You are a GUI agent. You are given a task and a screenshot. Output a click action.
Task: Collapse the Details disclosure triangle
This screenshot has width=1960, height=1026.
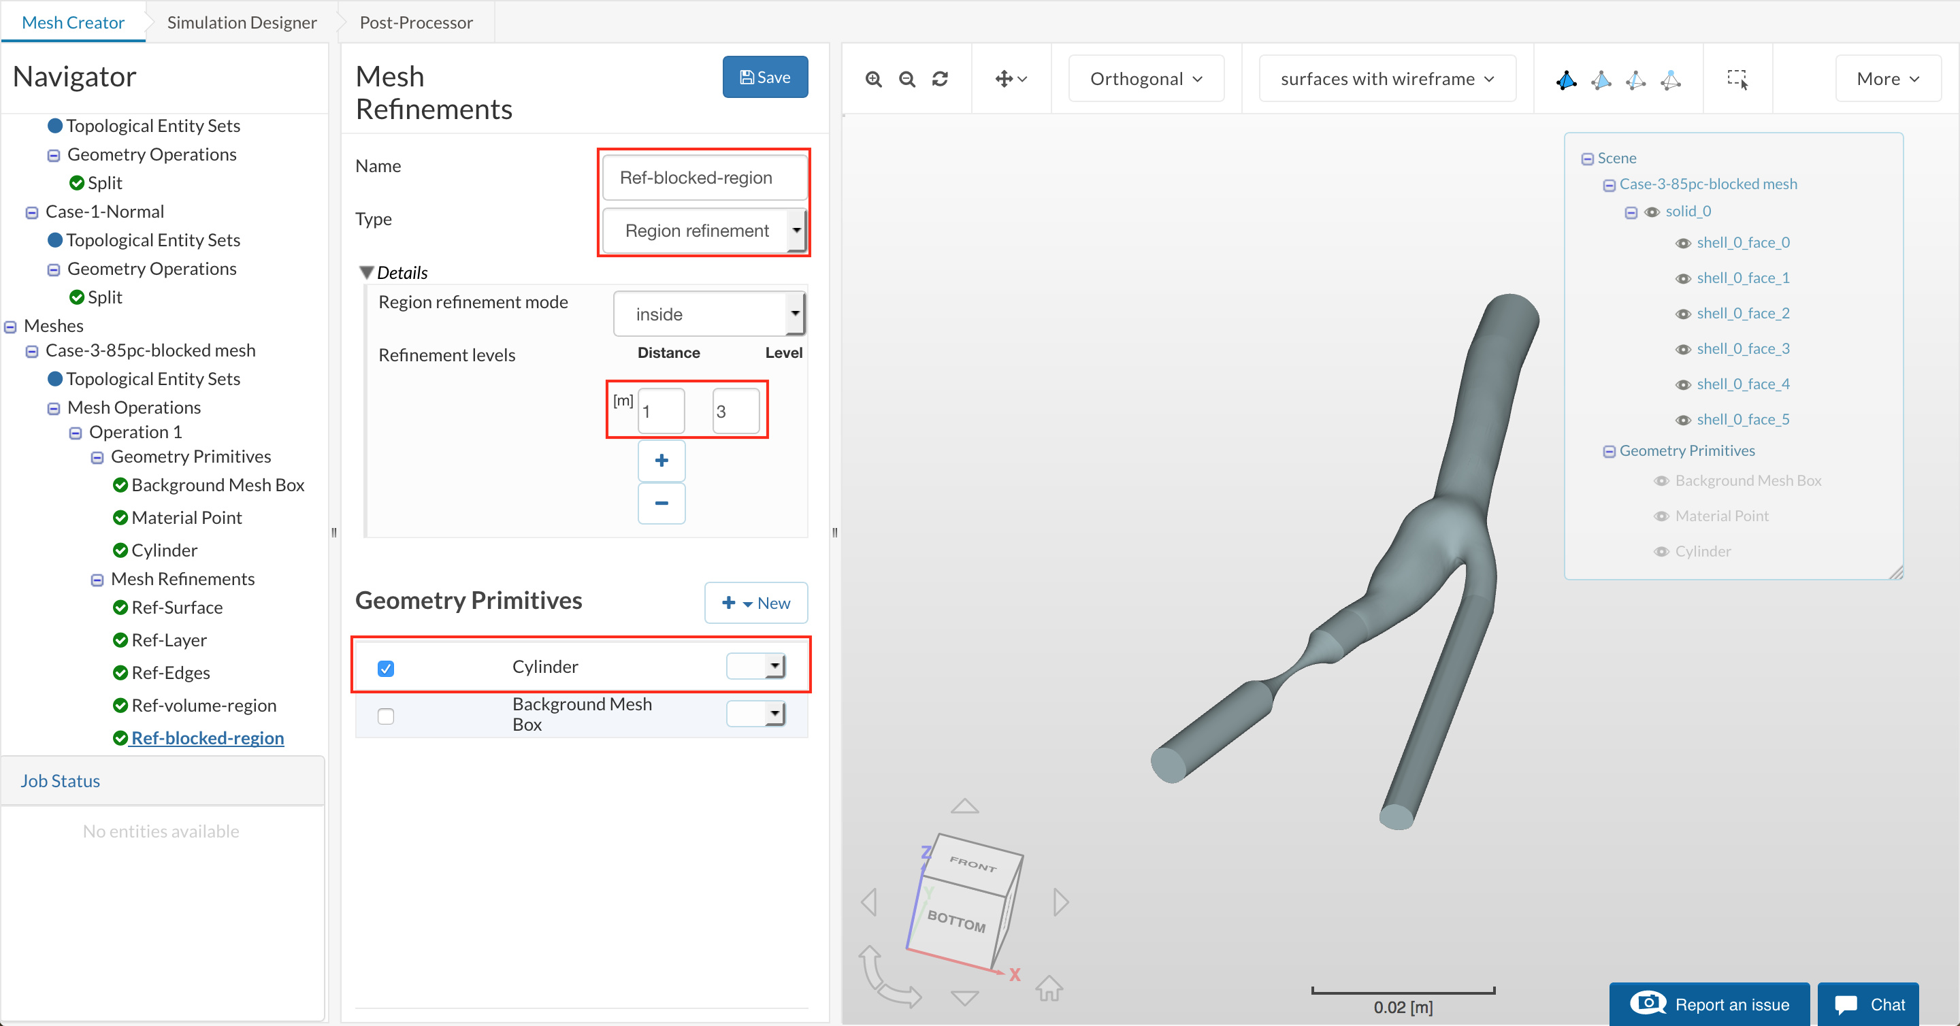coord(366,272)
